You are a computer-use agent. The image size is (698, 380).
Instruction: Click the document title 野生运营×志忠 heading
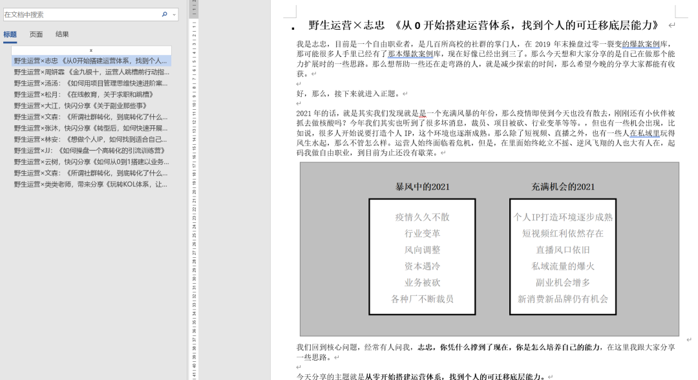pos(483,25)
